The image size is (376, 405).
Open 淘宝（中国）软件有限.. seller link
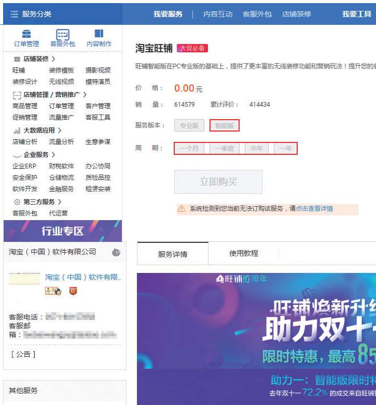click(83, 278)
